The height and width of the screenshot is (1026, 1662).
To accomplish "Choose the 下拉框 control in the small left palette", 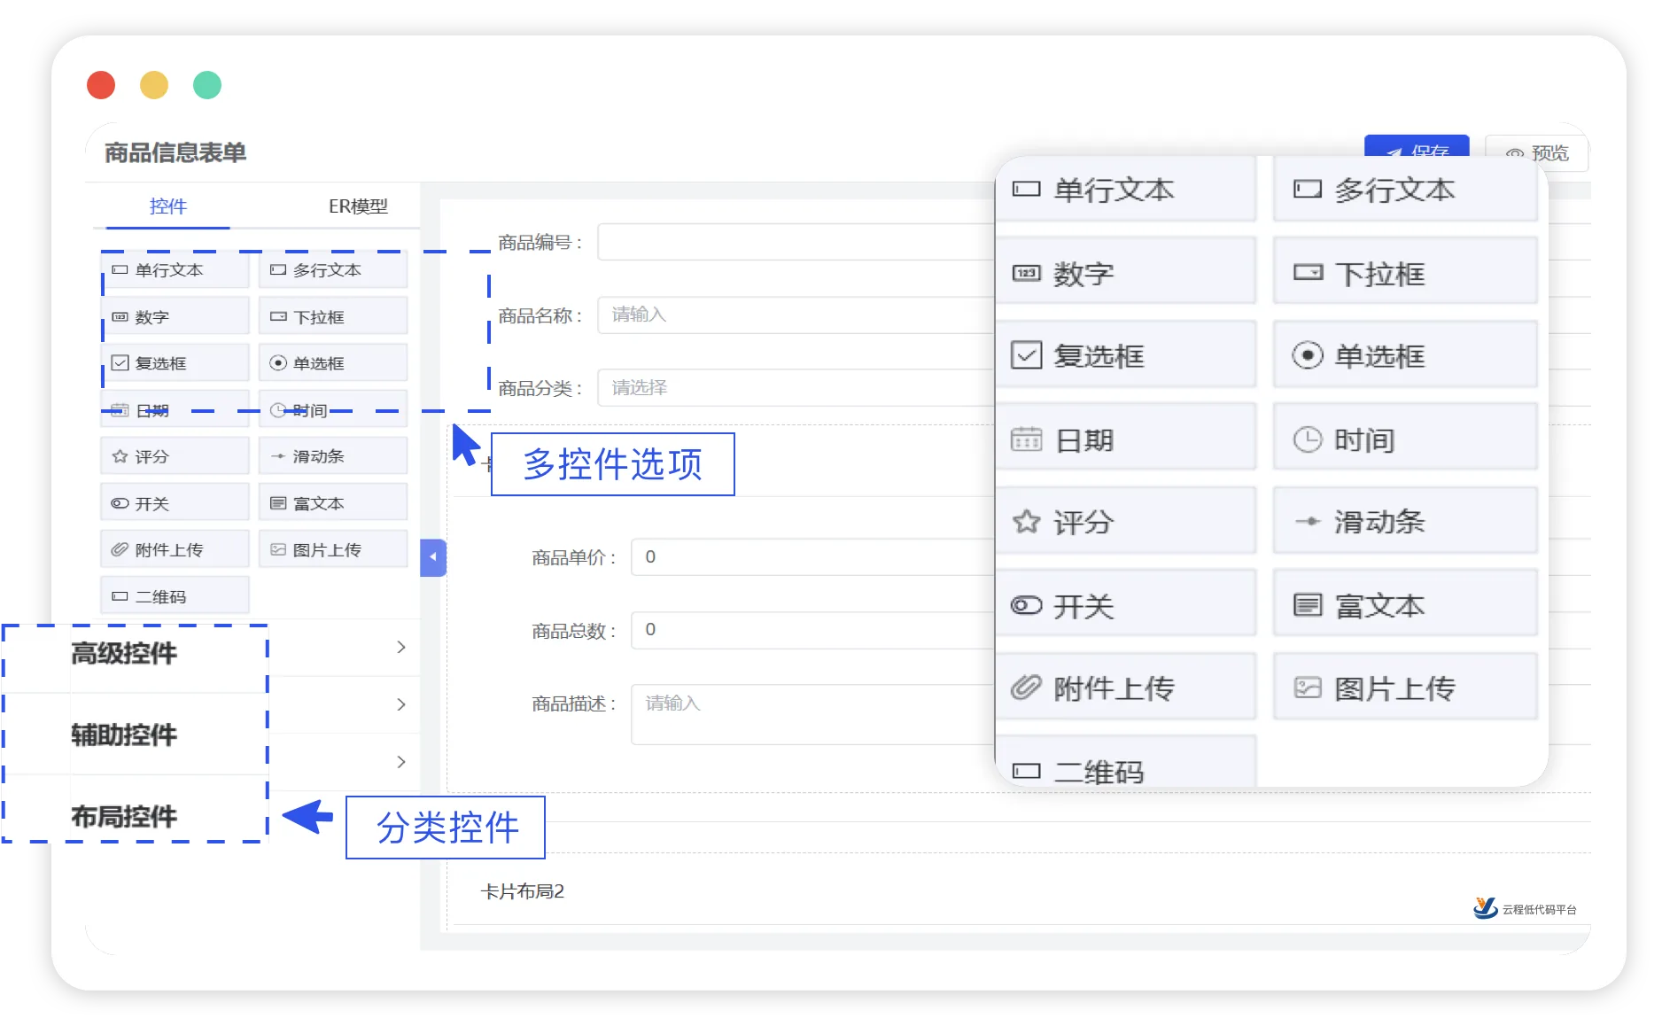I will (333, 316).
